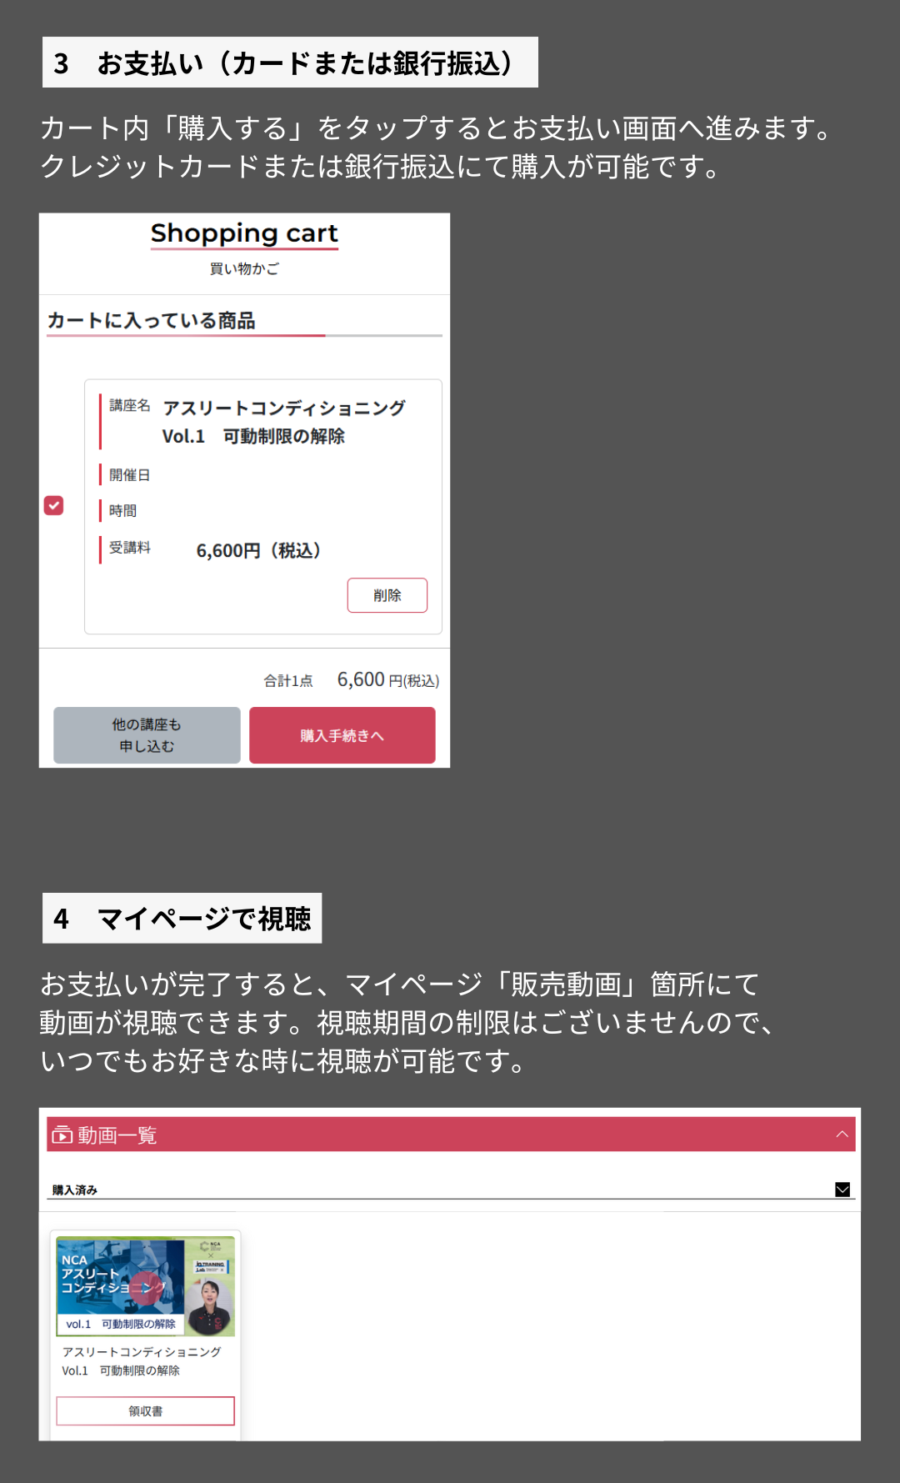Click the step 4 マイページで視聴 heading

coord(182,918)
